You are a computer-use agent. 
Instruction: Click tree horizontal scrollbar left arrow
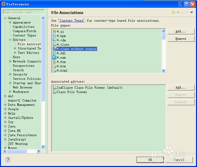5,151
